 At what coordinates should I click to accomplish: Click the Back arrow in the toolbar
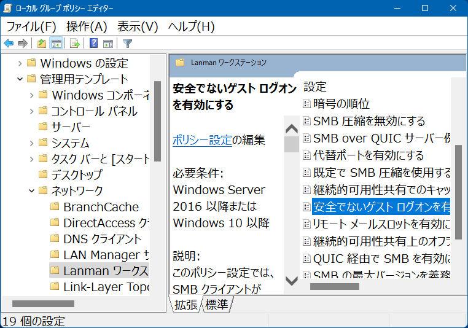pos(9,43)
